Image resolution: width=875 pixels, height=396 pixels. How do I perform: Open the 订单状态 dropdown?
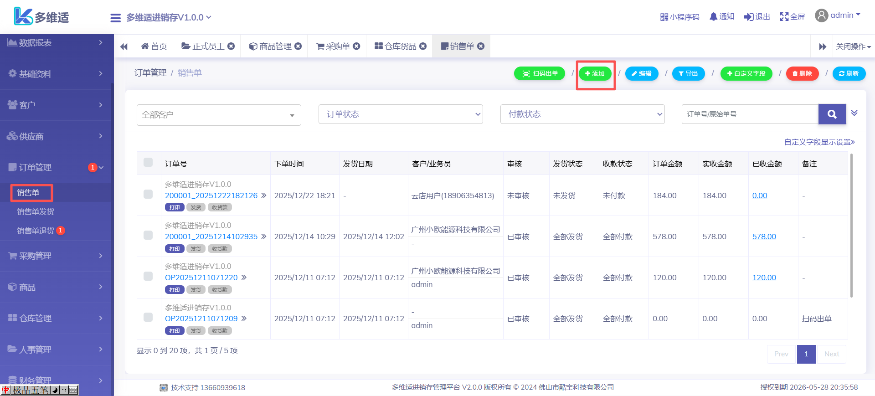tap(400, 114)
